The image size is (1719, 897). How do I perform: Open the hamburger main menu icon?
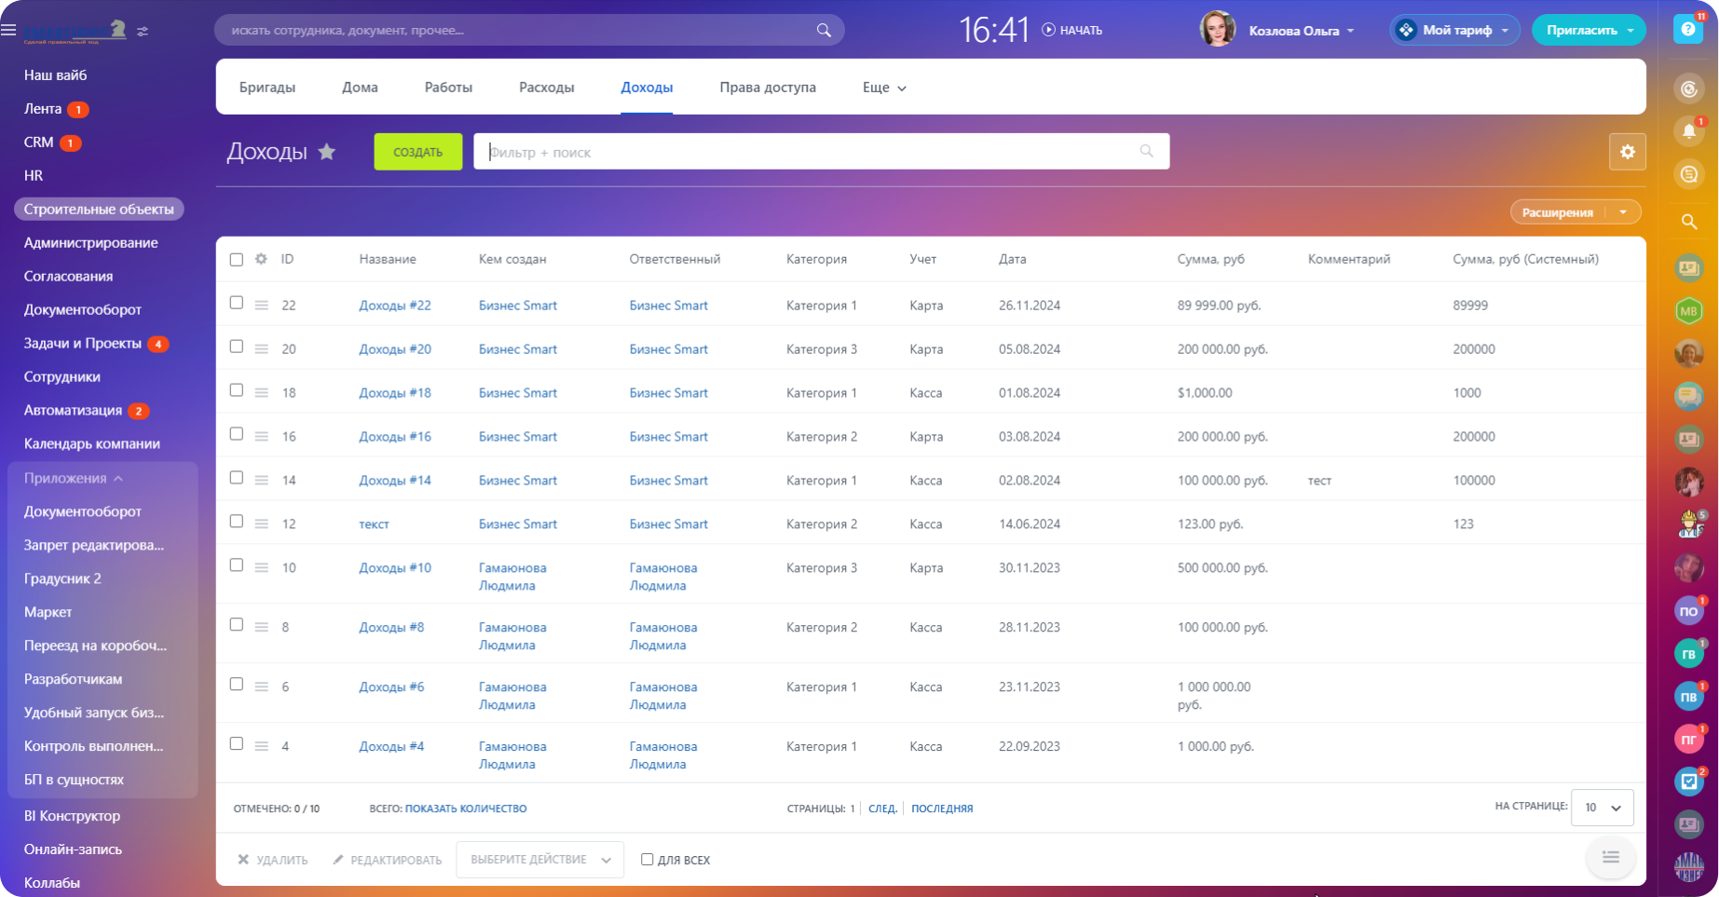point(9,30)
